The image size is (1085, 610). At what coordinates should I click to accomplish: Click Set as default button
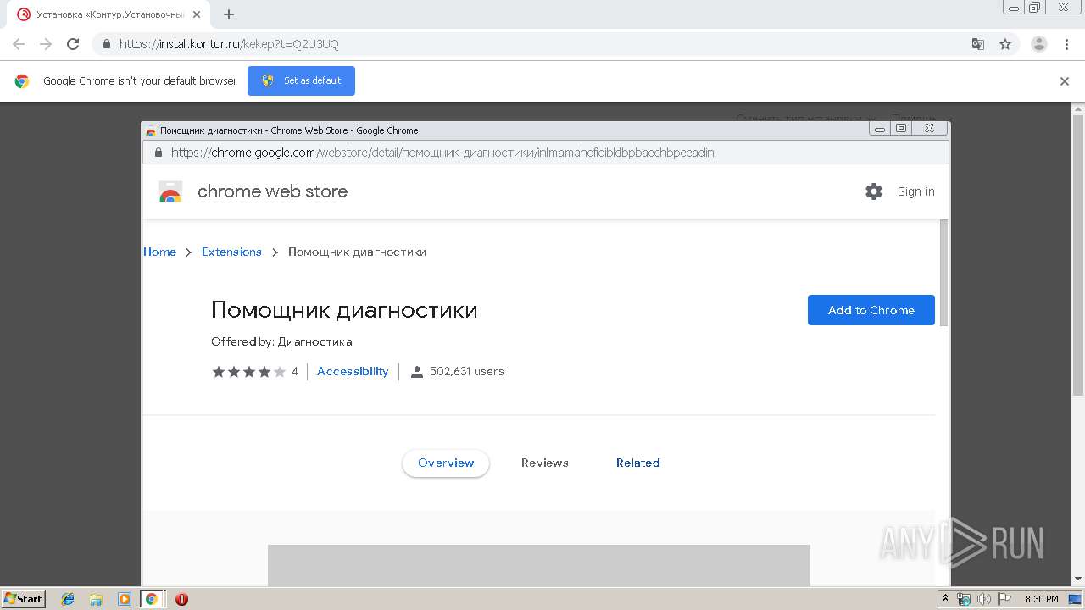pos(301,80)
